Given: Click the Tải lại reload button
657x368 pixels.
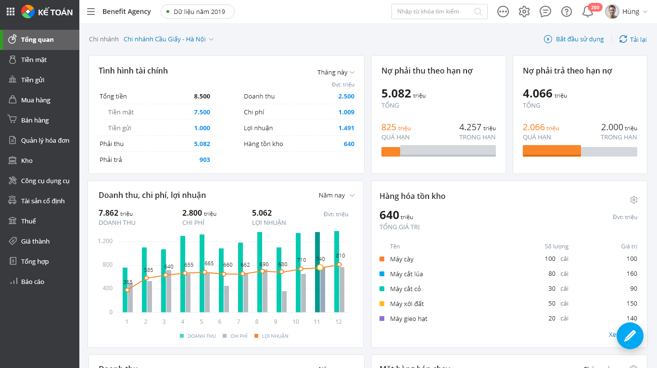Looking at the screenshot, I should (x=633, y=39).
